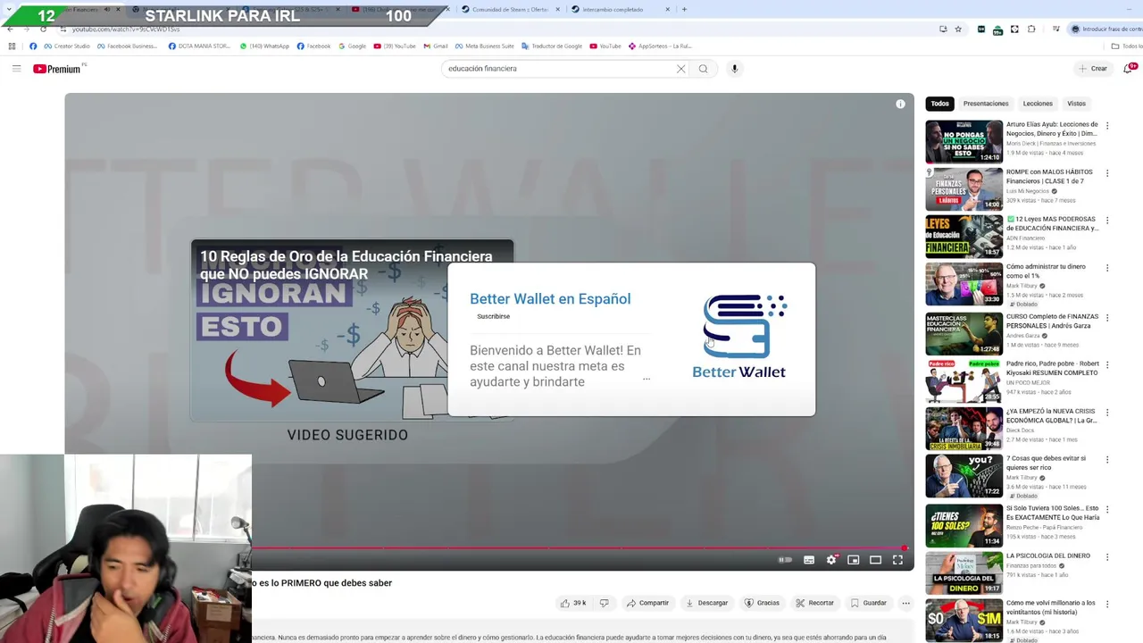This screenshot has width=1143, height=643.
Task: Open 'Si Solo Tuviera 100 Soles' video thumbnail
Action: (x=964, y=525)
